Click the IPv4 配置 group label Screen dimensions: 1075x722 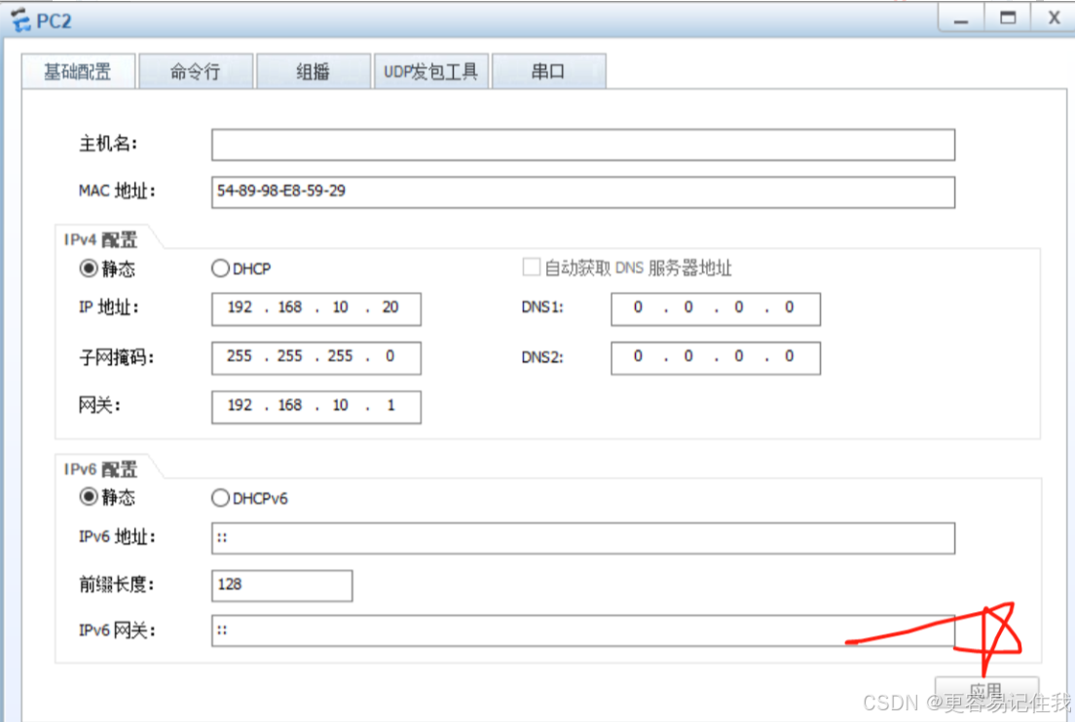(x=101, y=239)
